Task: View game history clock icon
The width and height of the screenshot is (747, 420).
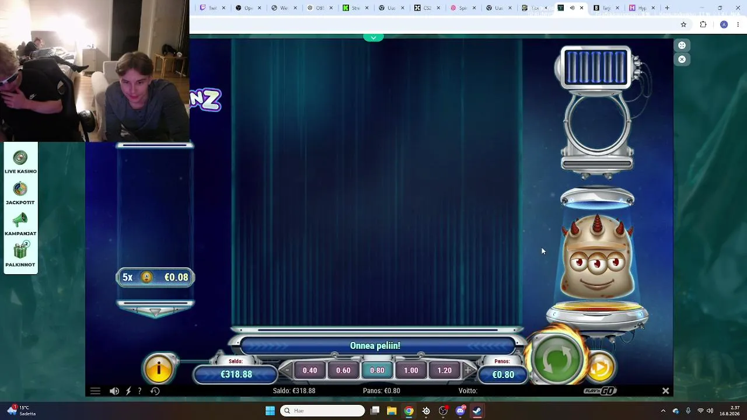Action: 155,391
